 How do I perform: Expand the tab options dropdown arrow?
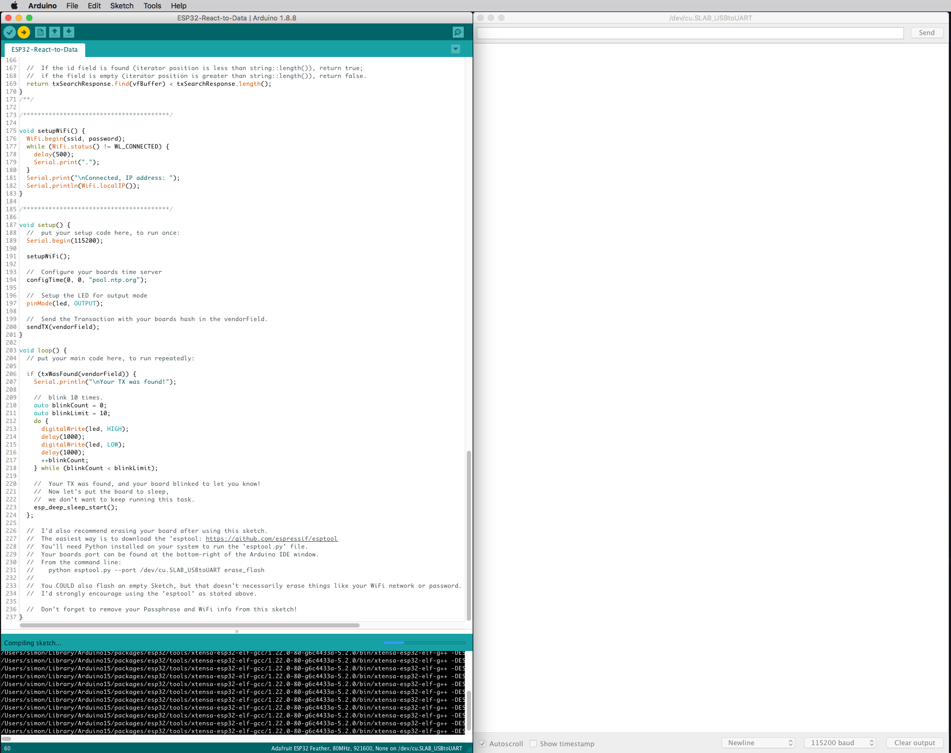[455, 49]
